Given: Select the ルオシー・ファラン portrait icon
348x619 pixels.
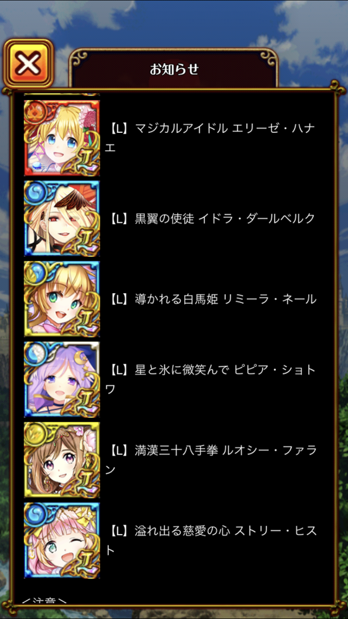Looking at the screenshot, I should coord(62,460).
